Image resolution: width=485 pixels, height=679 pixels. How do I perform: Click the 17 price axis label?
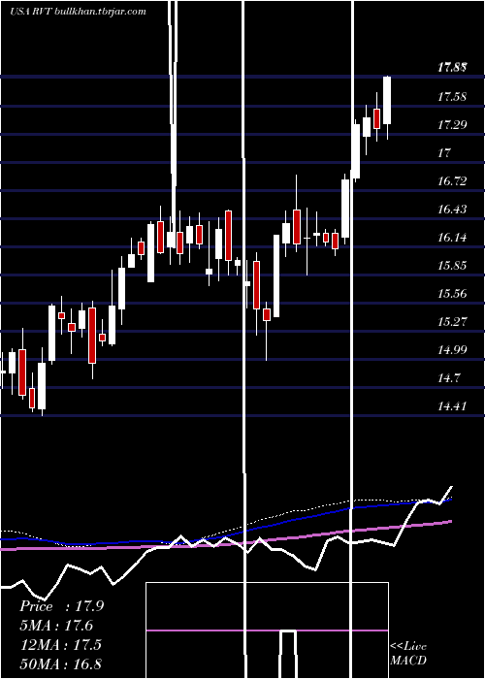[444, 153]
